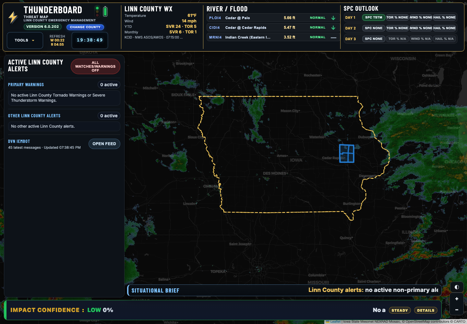Select Day 3 HAIL % N/A chip
Viewport: 467px width, 324px height.
tap(445, 39)
